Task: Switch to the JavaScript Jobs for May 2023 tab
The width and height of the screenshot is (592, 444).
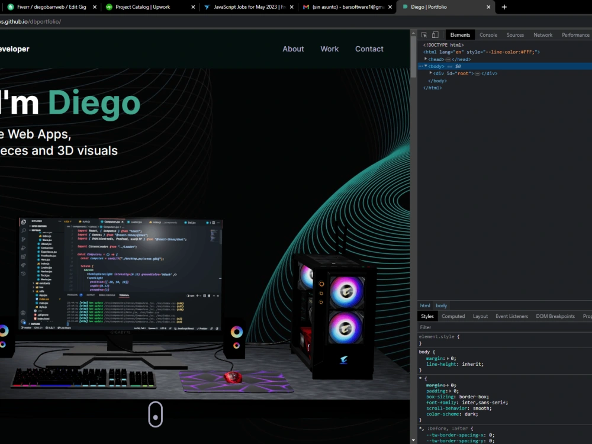Action: (x=249, y=7)
